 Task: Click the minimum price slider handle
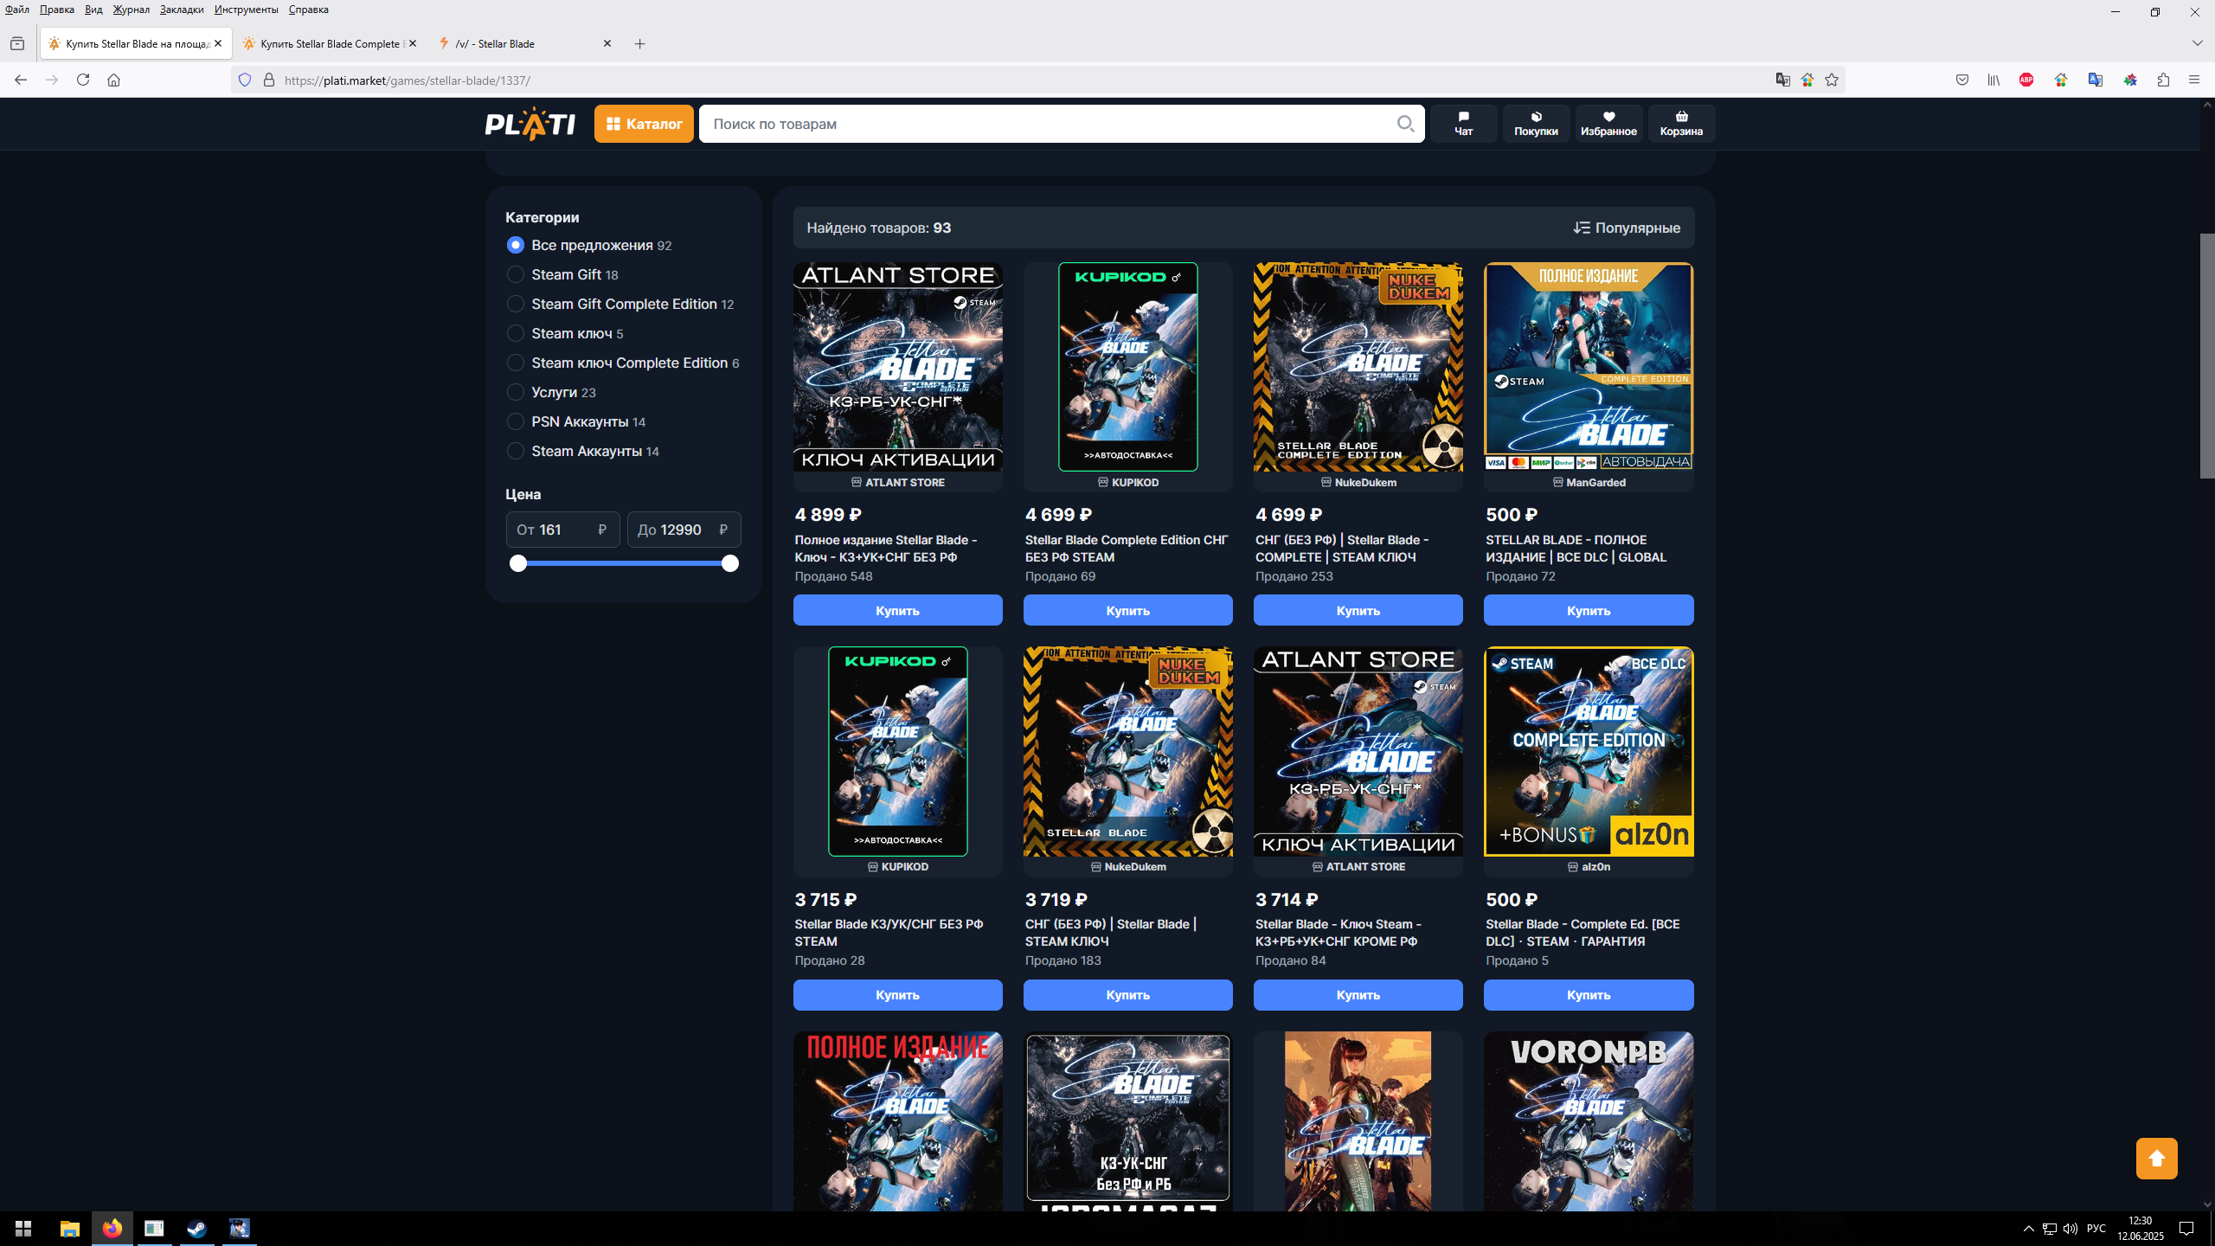(x=517, y=563)
